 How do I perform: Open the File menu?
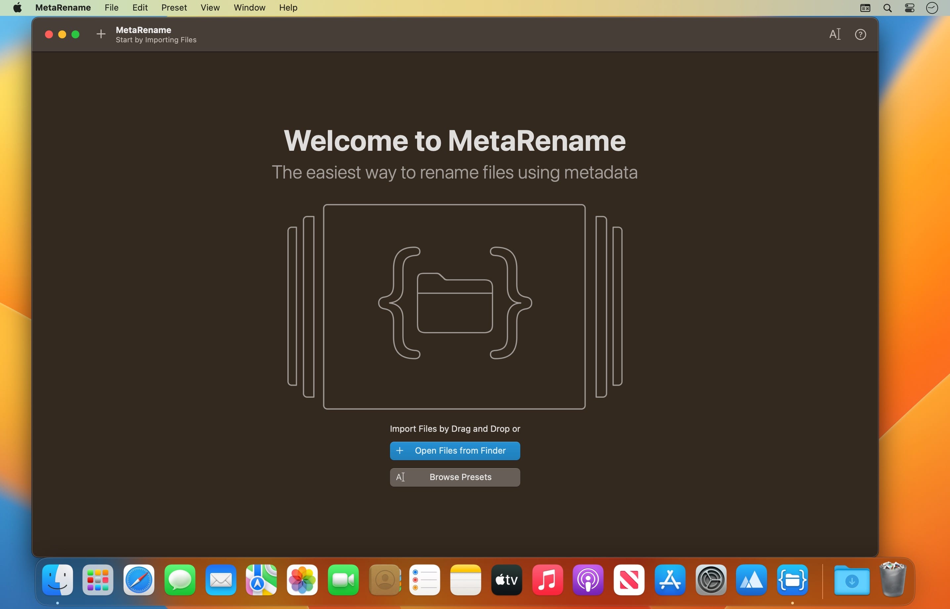(111, 8)
